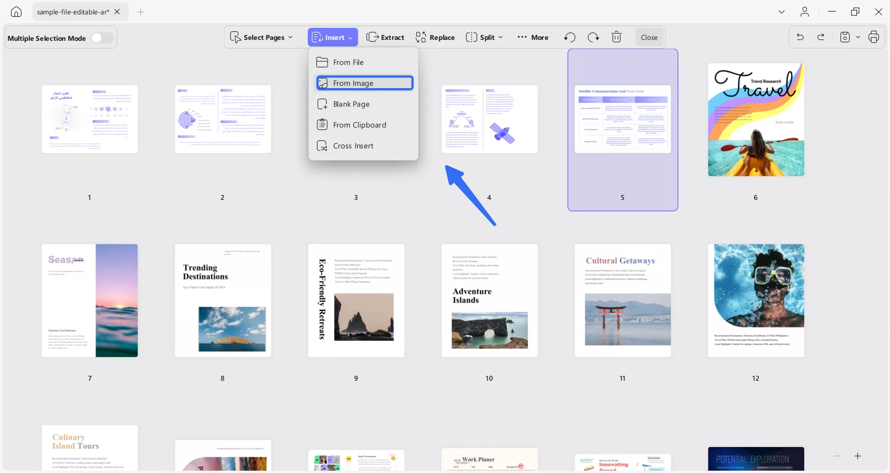The image size is (890, 473).
Task: Click the Redo arrow icon
Action: (x=821, y=37)
